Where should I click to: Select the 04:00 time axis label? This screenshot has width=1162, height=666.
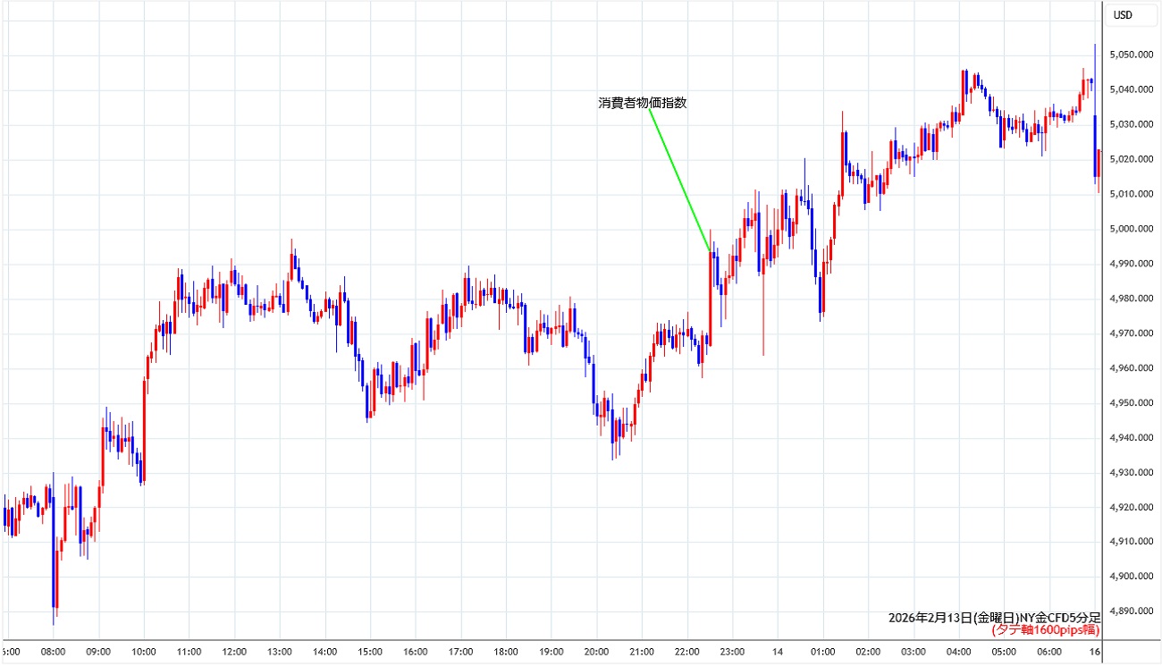pyautogui.click(x=958, y=652)
